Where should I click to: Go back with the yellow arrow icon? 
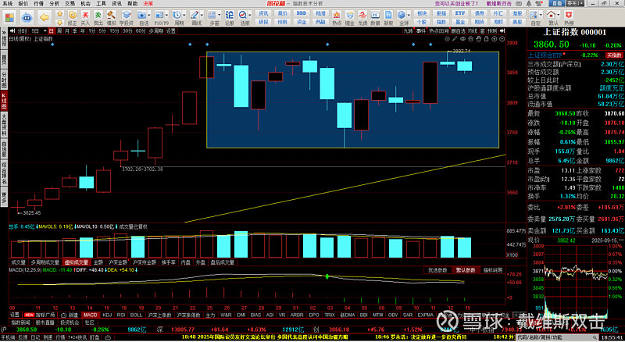45,17
